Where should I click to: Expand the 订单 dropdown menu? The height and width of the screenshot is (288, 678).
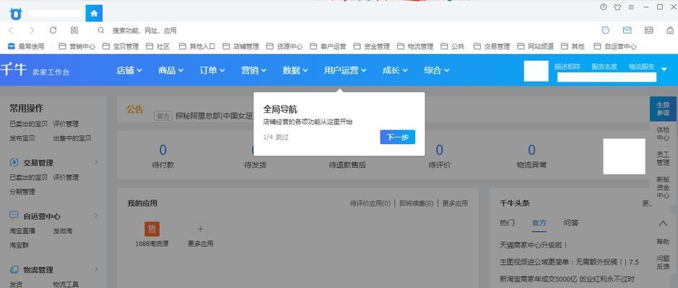pos(212,71)
